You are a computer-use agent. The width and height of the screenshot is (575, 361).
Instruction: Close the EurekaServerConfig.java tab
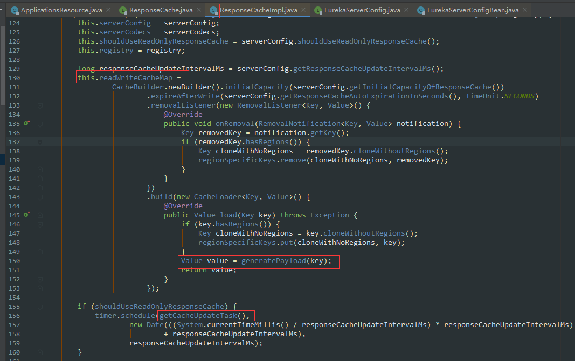point(406,10)
